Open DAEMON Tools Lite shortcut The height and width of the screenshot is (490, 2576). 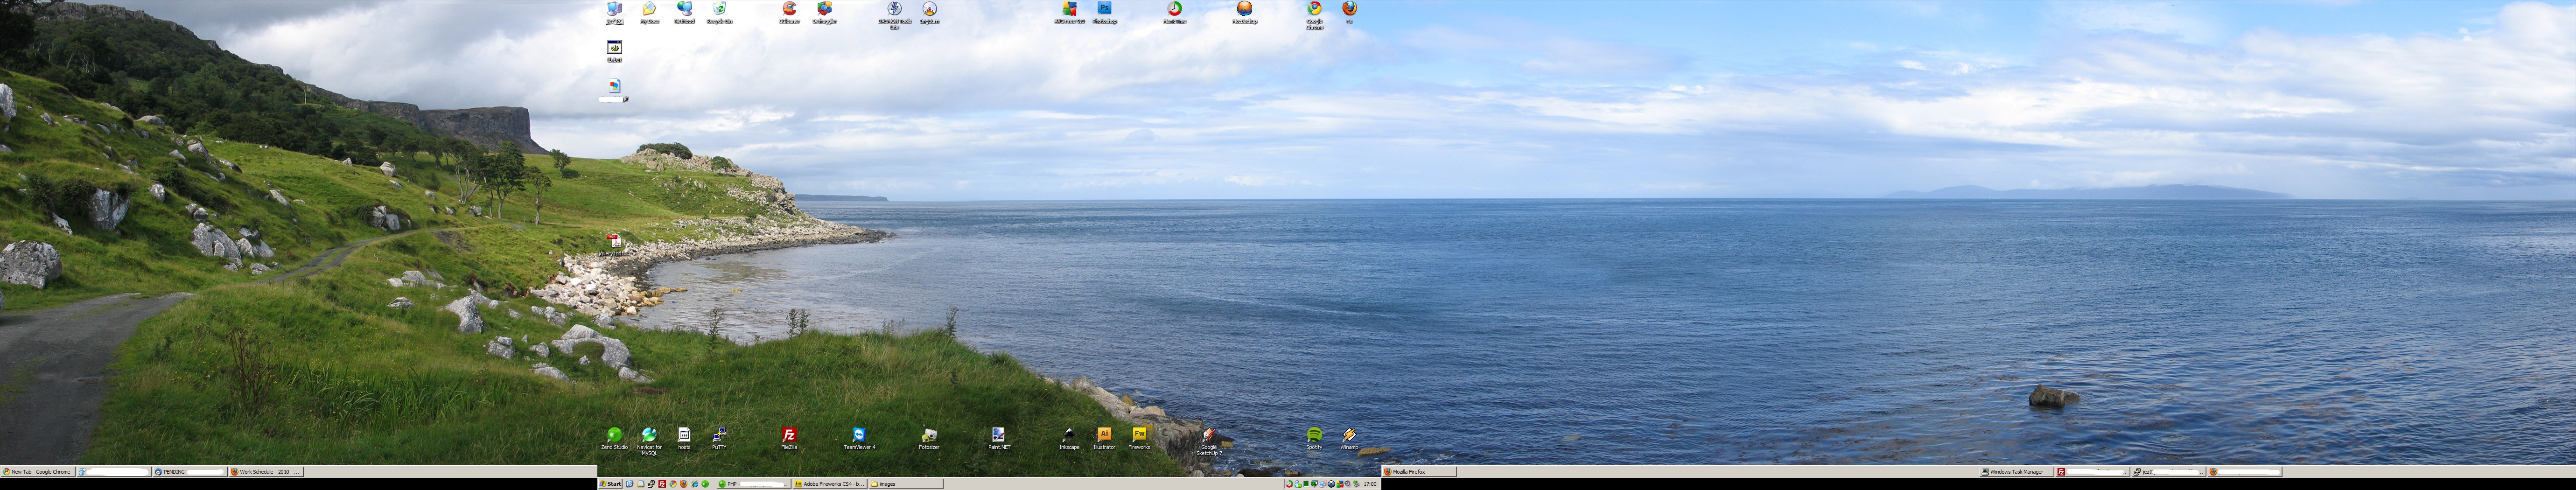[894, 14]
